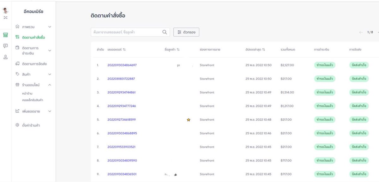Click the อีคอมเมิร์ซ sidebar title

coord(33,12)
